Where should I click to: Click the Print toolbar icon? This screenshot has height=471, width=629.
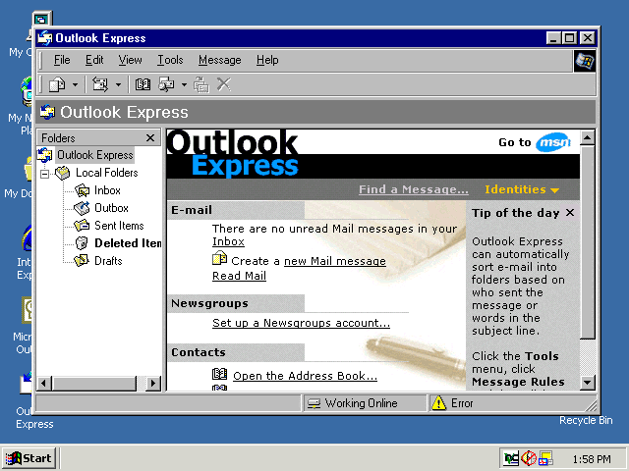[200, 84]
